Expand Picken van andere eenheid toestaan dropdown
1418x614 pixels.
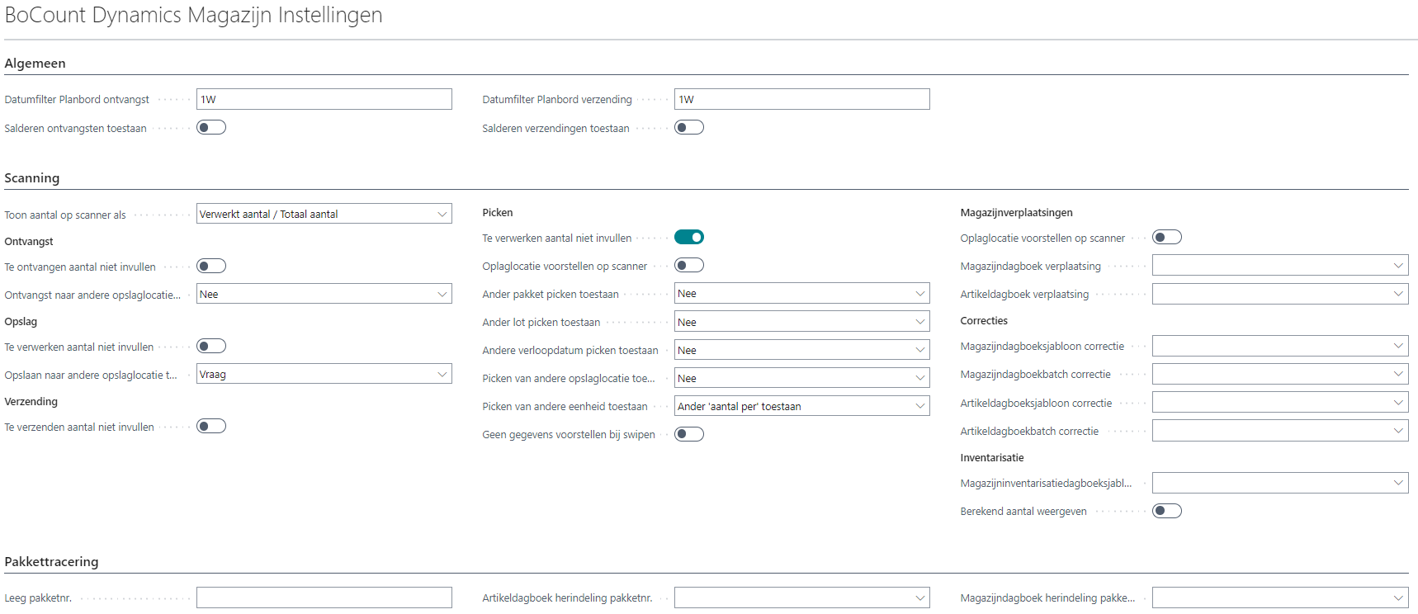(x=802, y=406)
